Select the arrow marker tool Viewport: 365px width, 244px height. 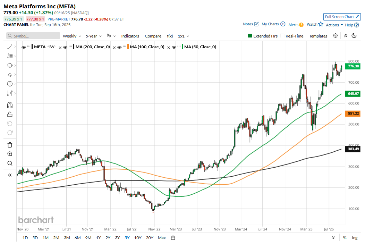pyautogui.click(x=10, y=75)
